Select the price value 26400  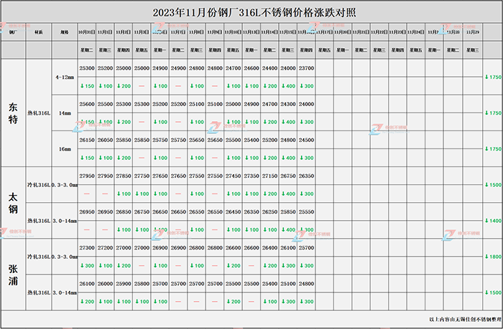coord(269,248)
